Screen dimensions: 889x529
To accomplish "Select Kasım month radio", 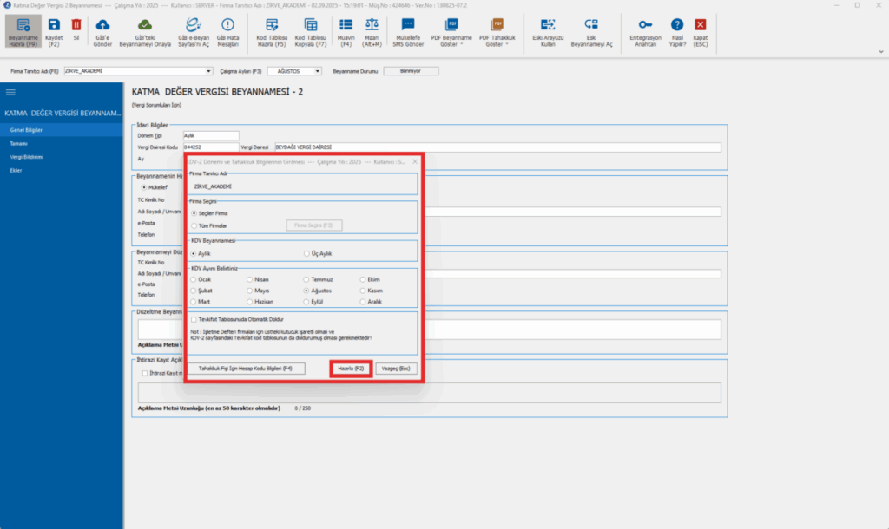I will [363, 291].
